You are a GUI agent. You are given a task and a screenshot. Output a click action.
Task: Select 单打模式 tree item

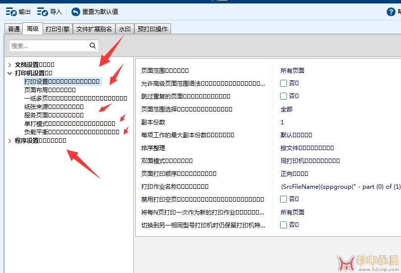pyautogui.click(x=70, y=124)
